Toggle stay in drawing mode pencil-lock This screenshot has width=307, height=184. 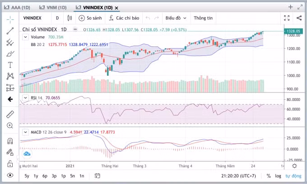10,152
